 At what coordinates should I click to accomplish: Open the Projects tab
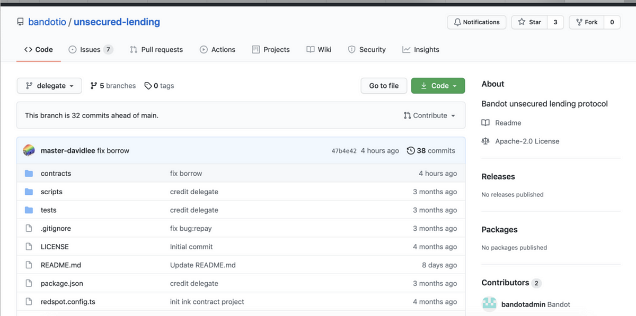coord(271,49)
